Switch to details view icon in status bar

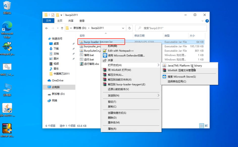point(202,126)
